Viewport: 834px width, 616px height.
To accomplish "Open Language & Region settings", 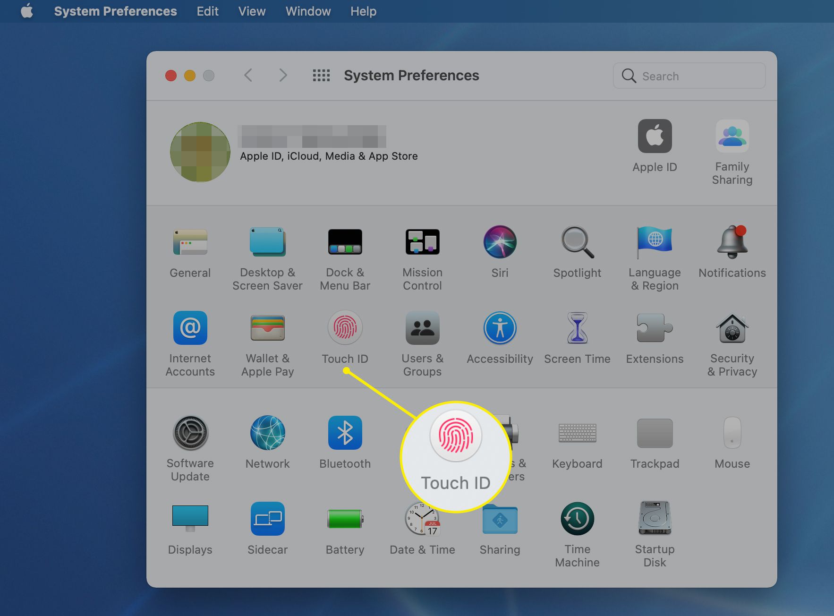I will coord(655,242).
